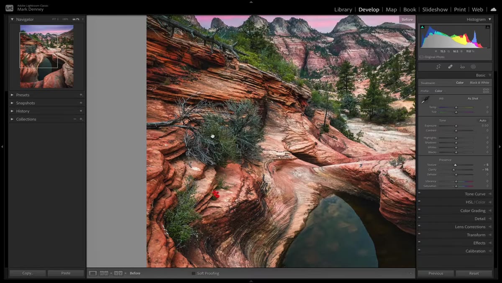502x283 pixels.
Task: Collapse the right panel via edge arrow
Action: coord(500,147)
